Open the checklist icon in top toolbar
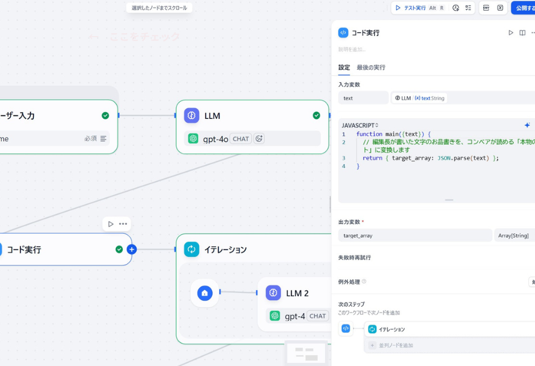 tap(468, 8)
